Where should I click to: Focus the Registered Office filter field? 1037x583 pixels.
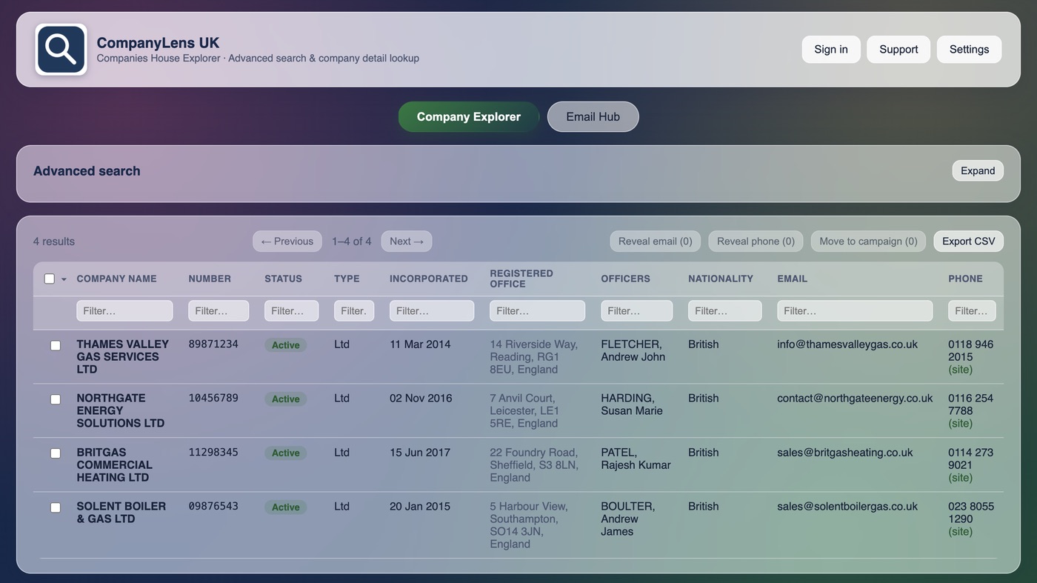coord(537,311)
